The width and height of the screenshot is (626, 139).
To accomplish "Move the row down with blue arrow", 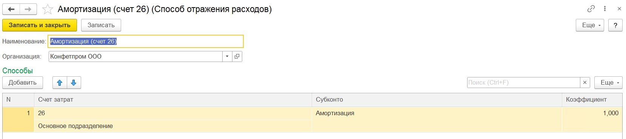I will click(x=74, y=83).
